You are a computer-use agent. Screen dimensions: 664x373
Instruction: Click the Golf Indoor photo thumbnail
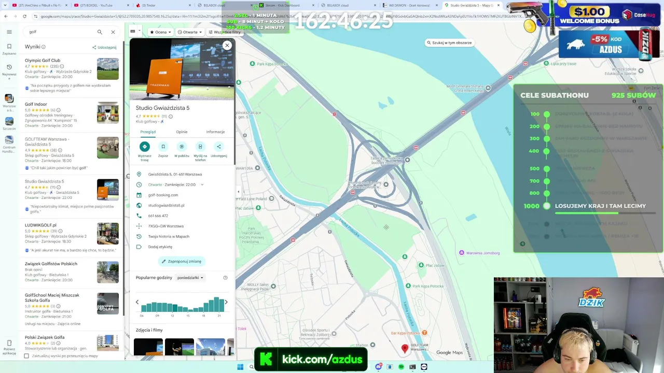coord(108,112)
